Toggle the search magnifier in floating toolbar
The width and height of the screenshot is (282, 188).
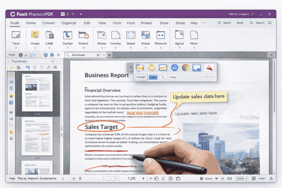tap(163, 77)
